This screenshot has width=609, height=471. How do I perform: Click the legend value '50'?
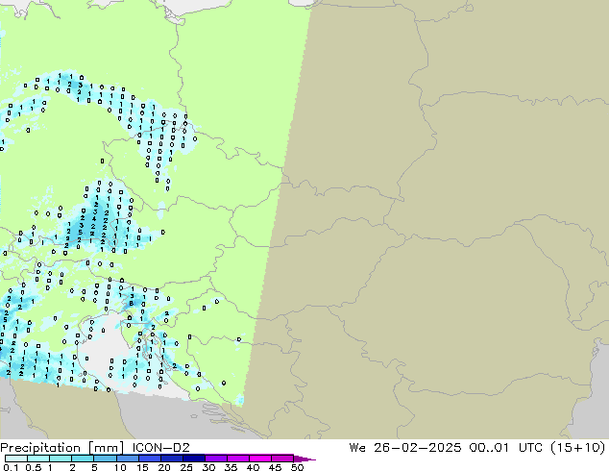click(x=297, y=467)
